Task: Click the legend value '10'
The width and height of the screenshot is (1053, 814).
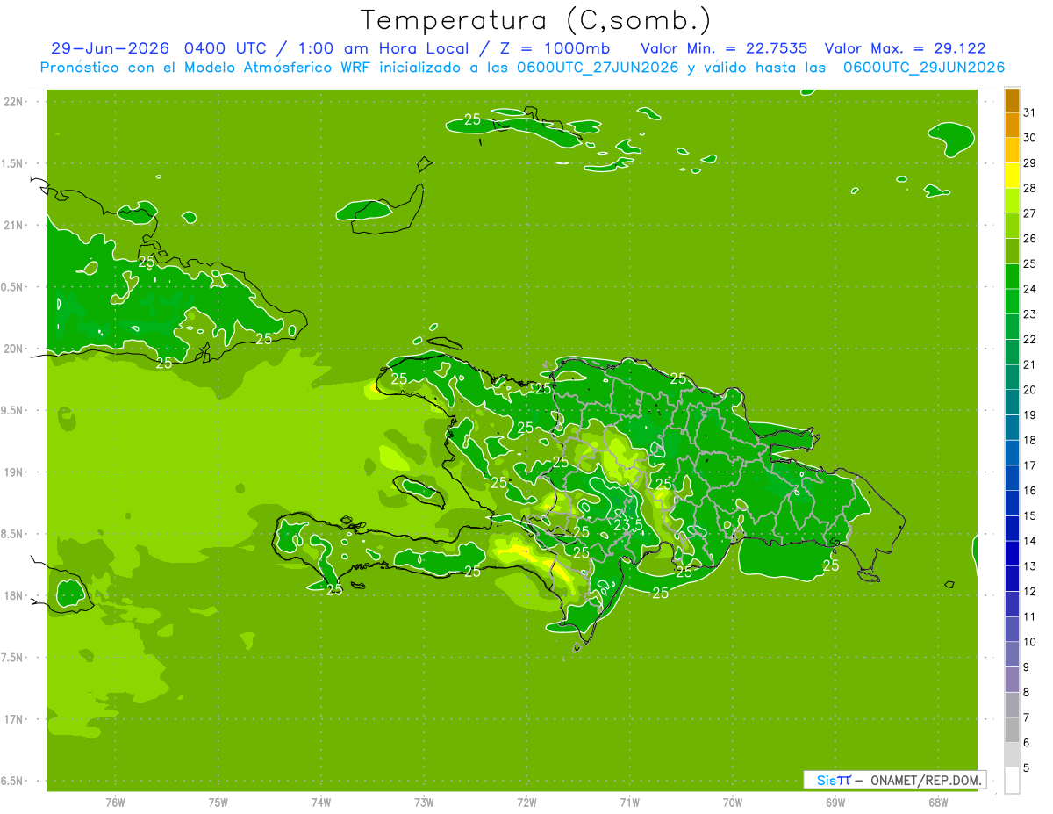Action: point(1030,642)
